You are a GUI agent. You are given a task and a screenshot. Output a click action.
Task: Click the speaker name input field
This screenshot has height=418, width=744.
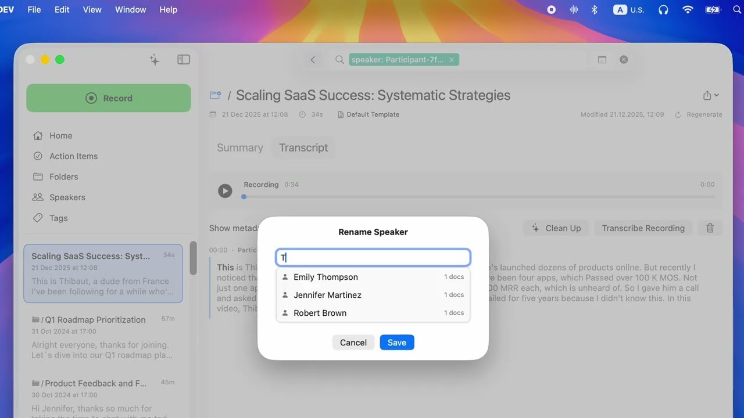(x=373, y=258)
